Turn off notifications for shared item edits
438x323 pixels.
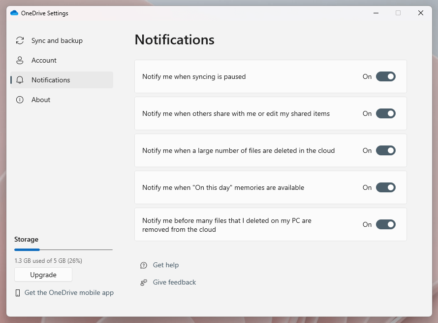385,113
